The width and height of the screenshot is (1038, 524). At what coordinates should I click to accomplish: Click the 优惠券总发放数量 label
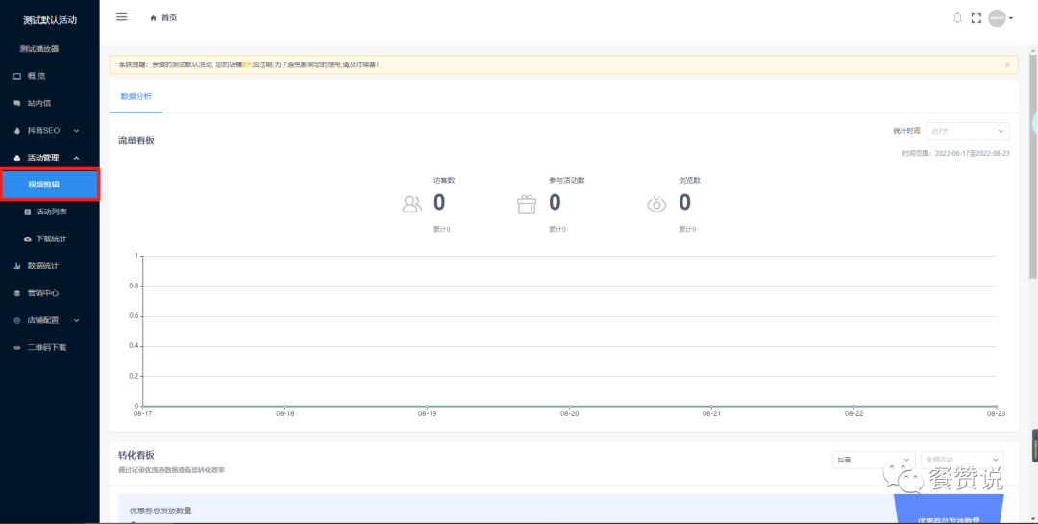(x=161, y=511)
